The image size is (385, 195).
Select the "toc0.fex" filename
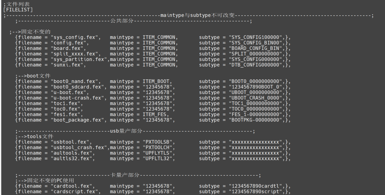(x=65, y=109)
